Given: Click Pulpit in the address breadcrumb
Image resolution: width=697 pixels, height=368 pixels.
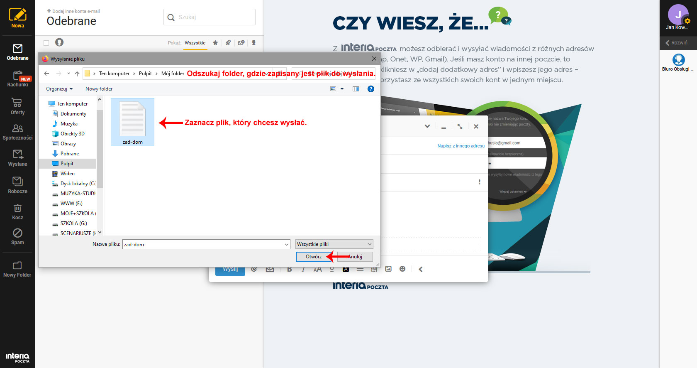Looking at the screenshot, I should click(x=145, y=74).
